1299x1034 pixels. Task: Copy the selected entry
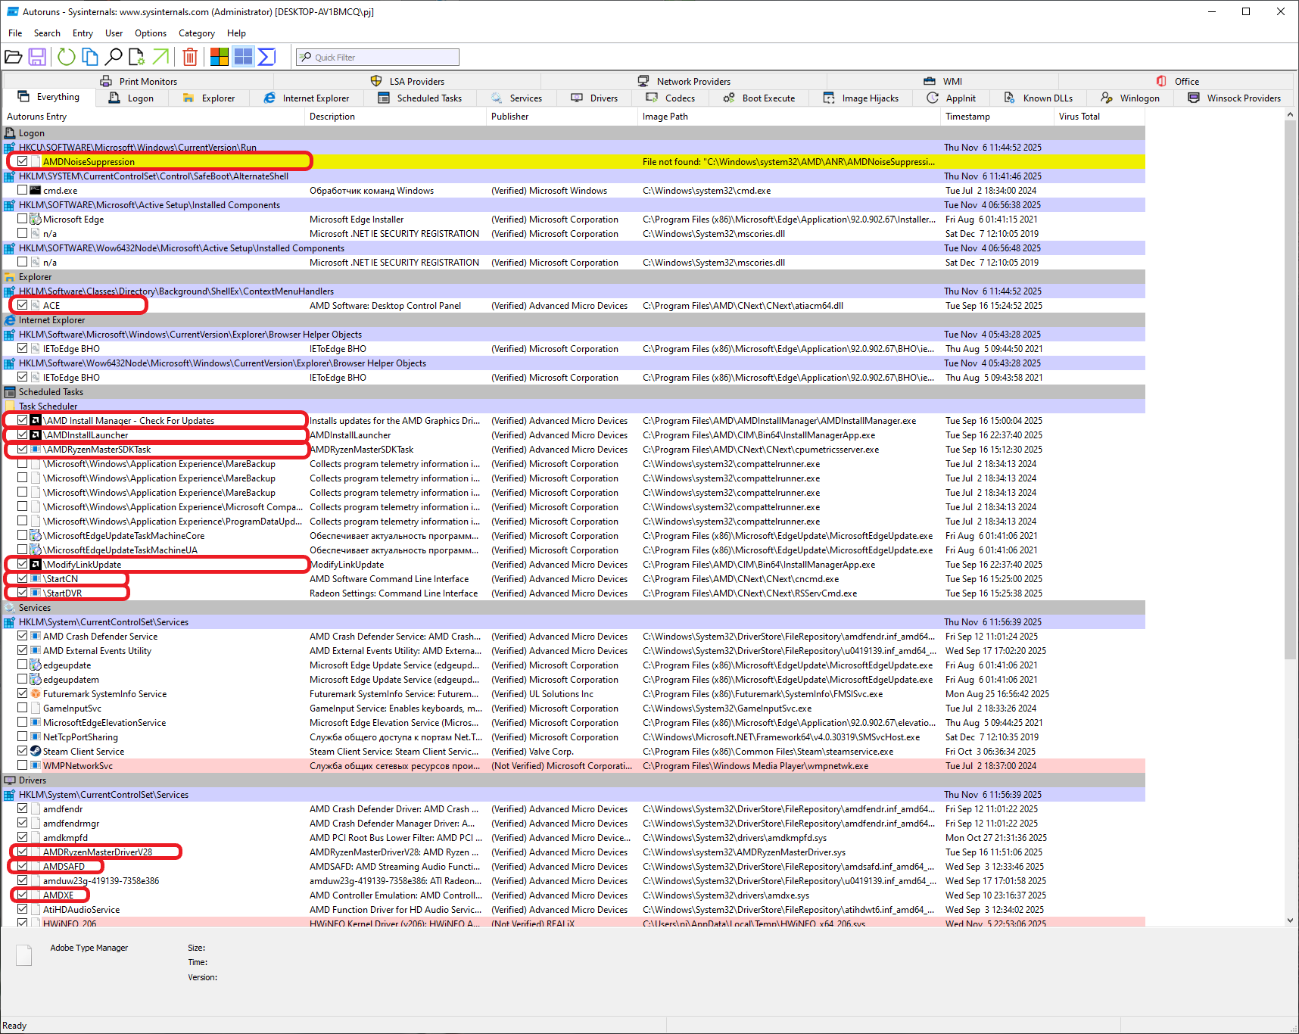pyautogui.click(x=90, y=57)
